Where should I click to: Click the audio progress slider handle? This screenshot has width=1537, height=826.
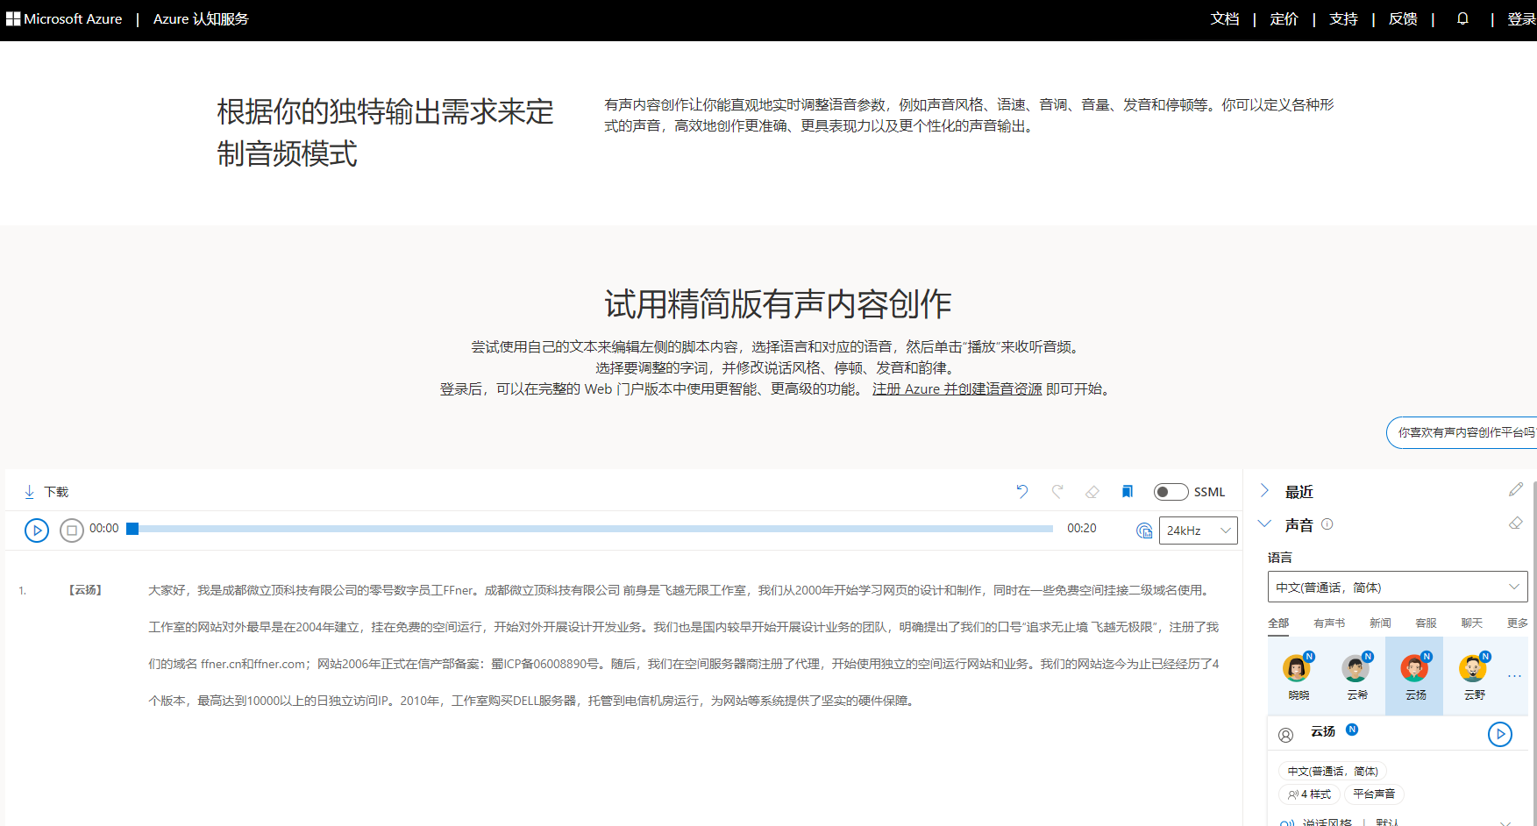(132, 529)
